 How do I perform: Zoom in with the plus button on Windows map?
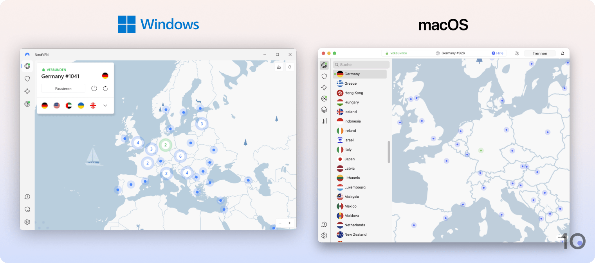click(290, 223)
